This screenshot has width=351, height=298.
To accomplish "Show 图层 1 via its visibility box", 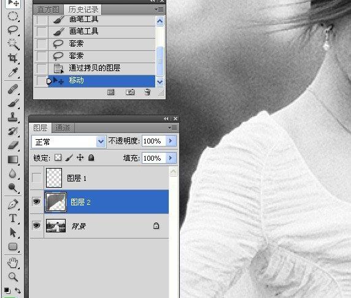I will coord(36,178).
